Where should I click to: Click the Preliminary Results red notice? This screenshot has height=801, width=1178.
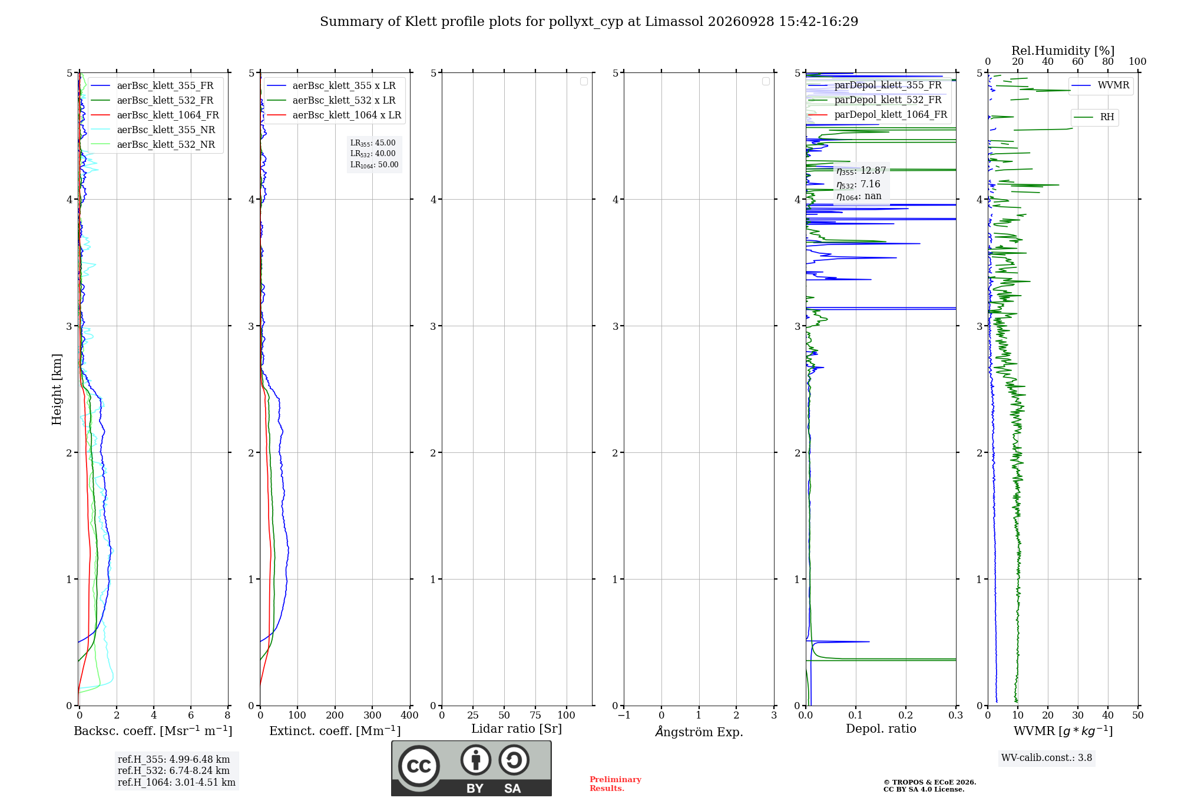(616, 784)
